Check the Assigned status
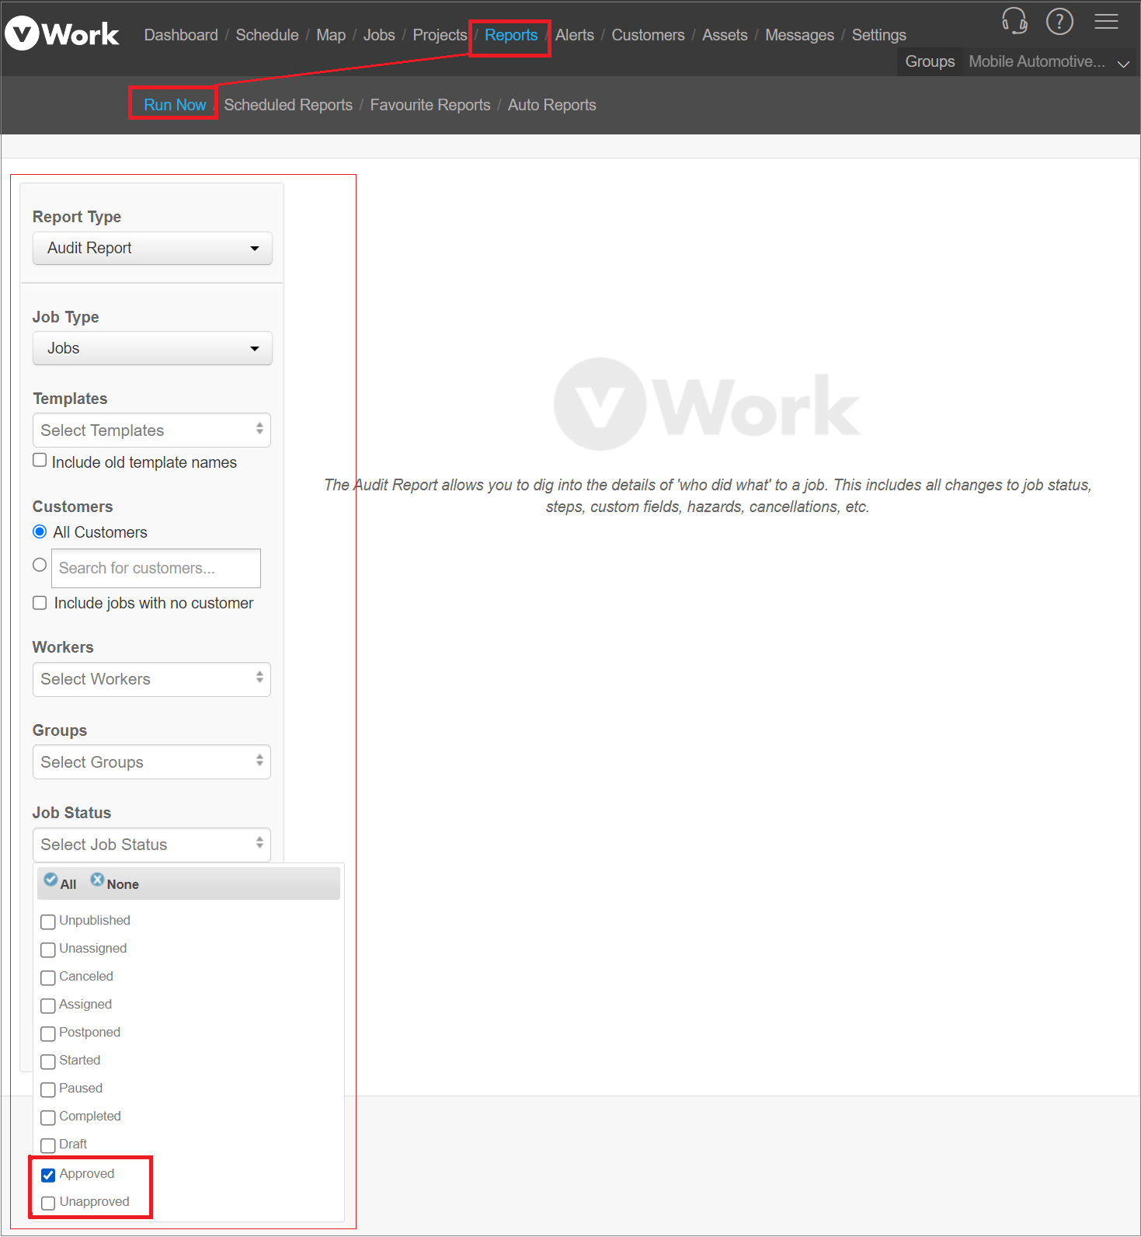This screenshot has height=1237, width=1141. click(48, 1005)
